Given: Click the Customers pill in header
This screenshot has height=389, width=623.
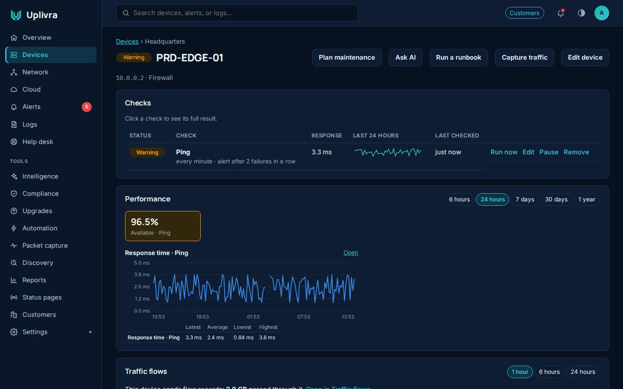Looking at the screenshot, I should (525, 13).
